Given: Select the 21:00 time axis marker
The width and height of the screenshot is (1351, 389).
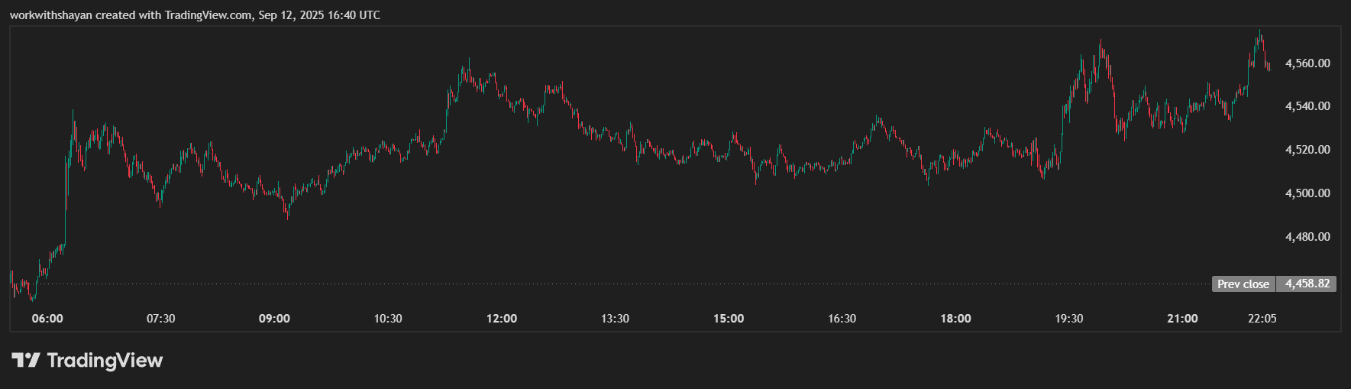Looking at the screenshot, I should click(1182, 318).
